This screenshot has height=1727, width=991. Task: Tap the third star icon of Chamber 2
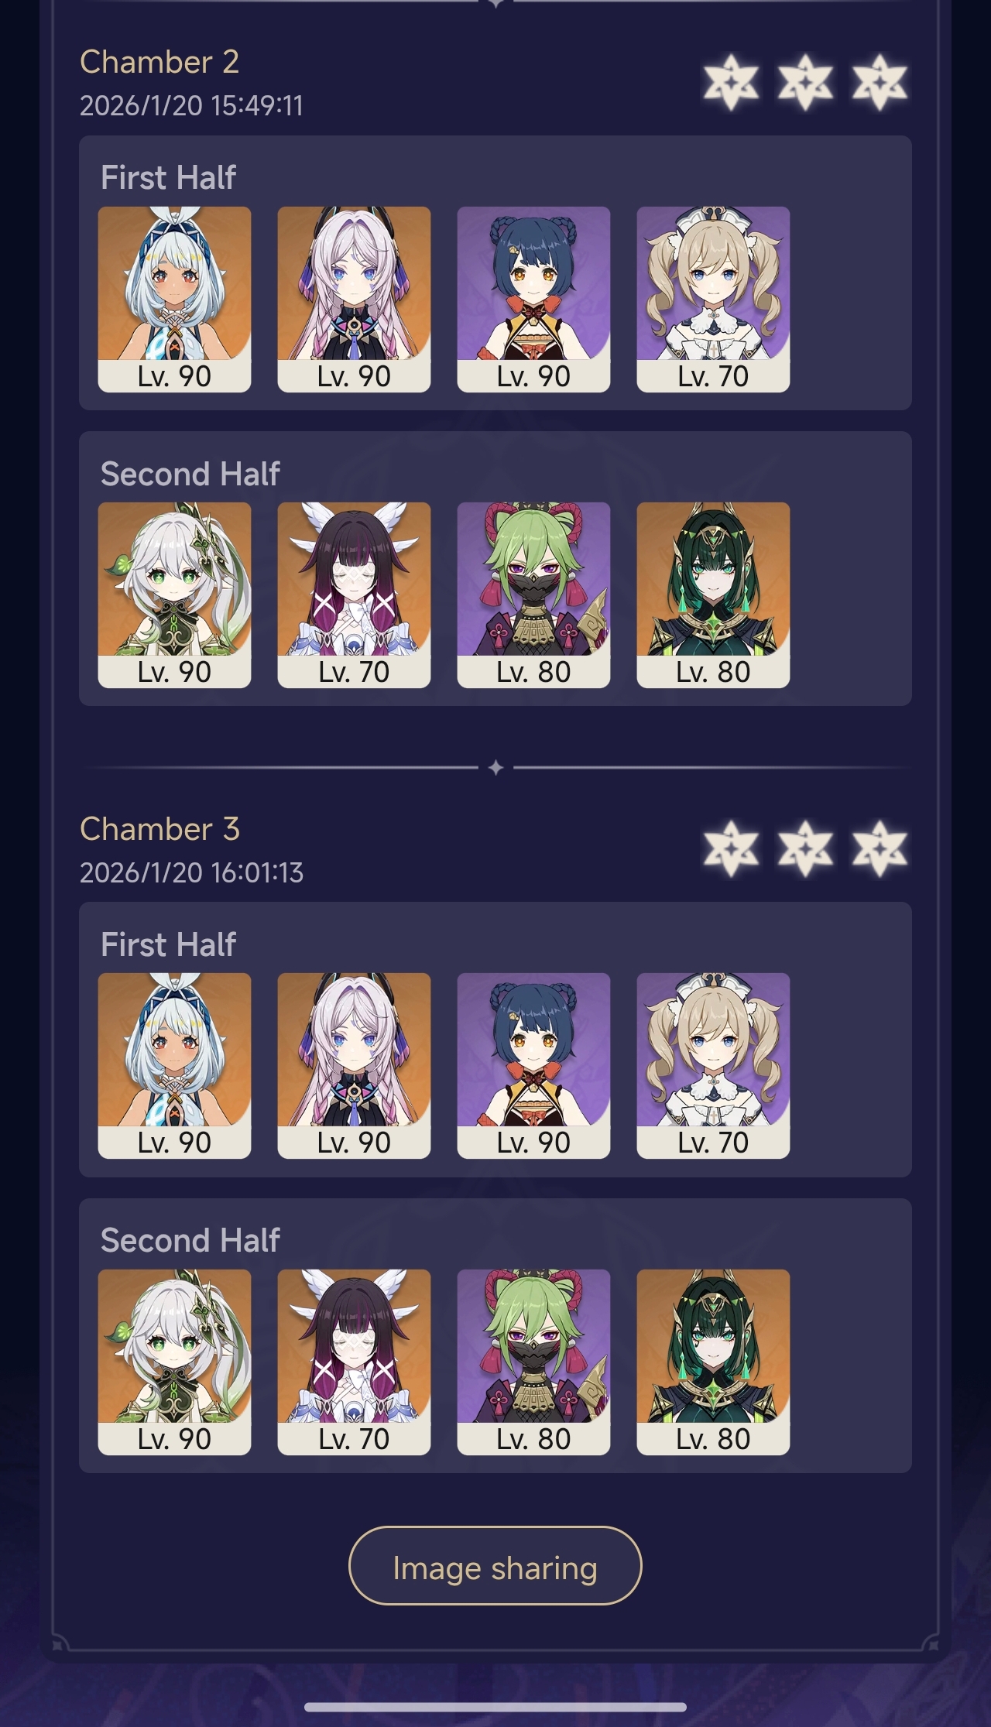click(x=880, y=81)
